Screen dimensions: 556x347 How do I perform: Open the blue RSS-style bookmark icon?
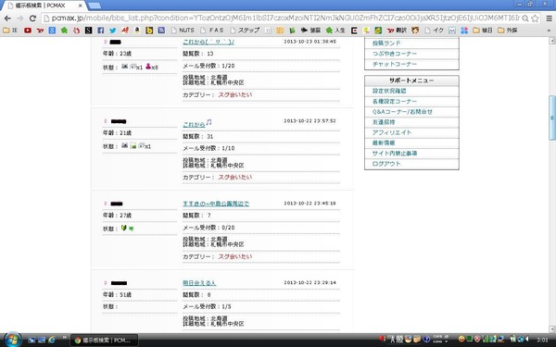tap(161, 31)
